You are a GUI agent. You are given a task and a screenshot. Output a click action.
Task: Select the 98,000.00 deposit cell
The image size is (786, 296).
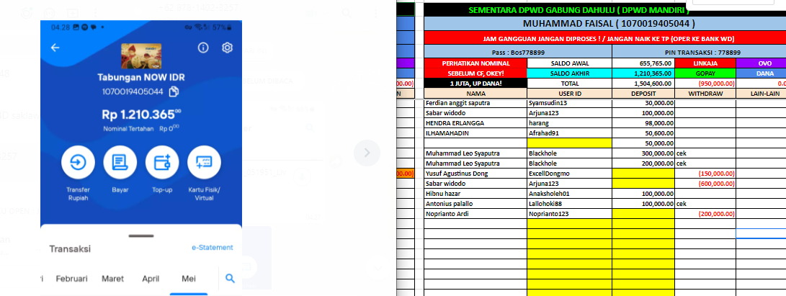click(x=643, y=123)
